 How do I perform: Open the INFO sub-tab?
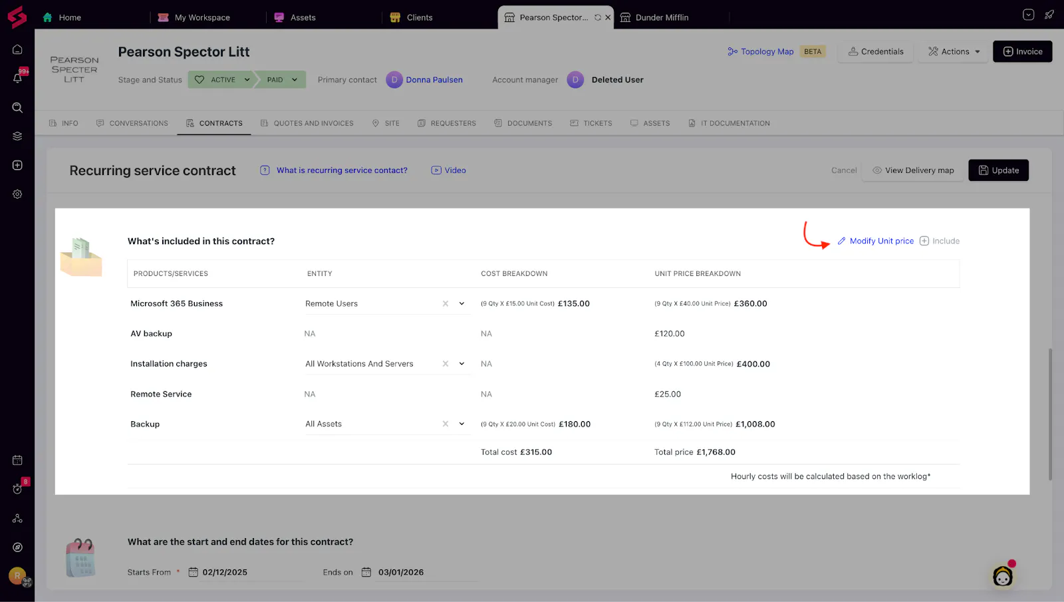tap(63, 123)
